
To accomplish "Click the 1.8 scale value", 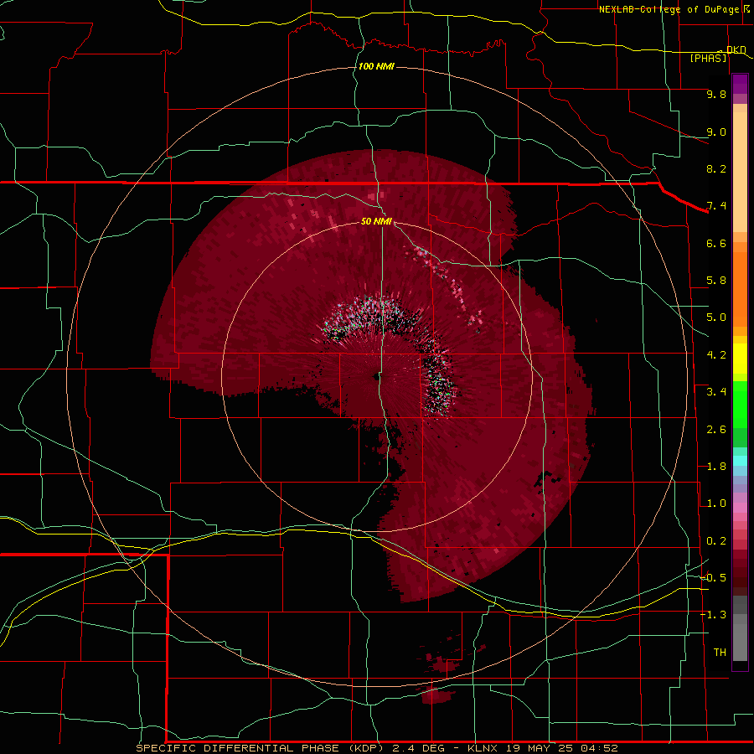I will click(x=716, y=467).
